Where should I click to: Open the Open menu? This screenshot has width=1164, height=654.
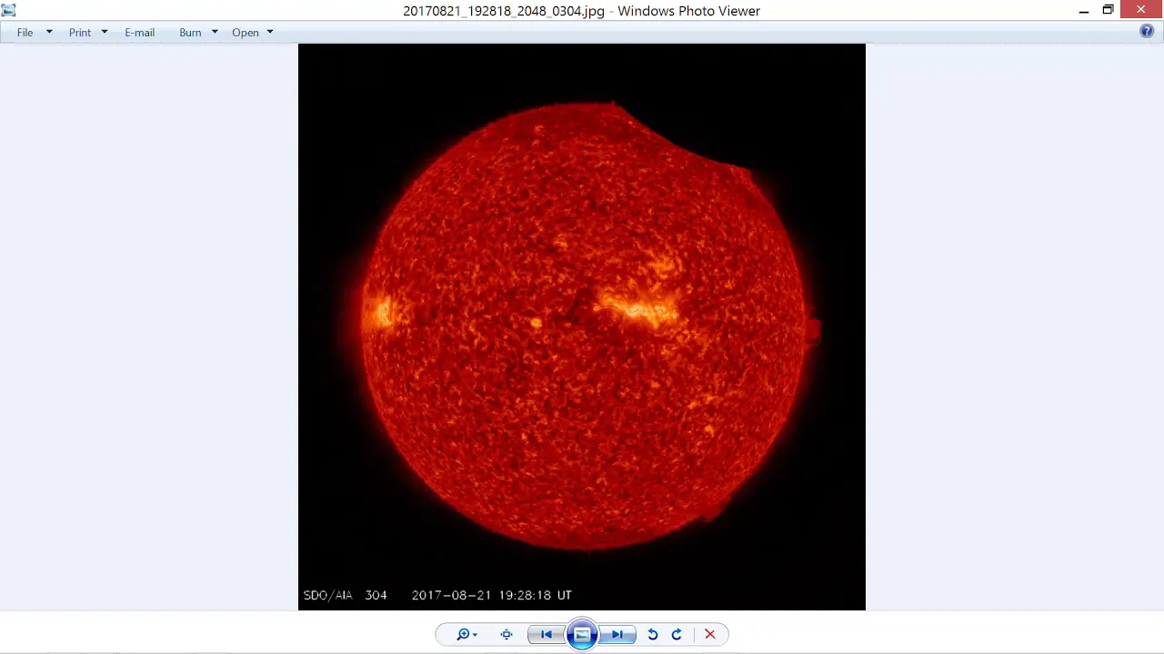[246, 33]
